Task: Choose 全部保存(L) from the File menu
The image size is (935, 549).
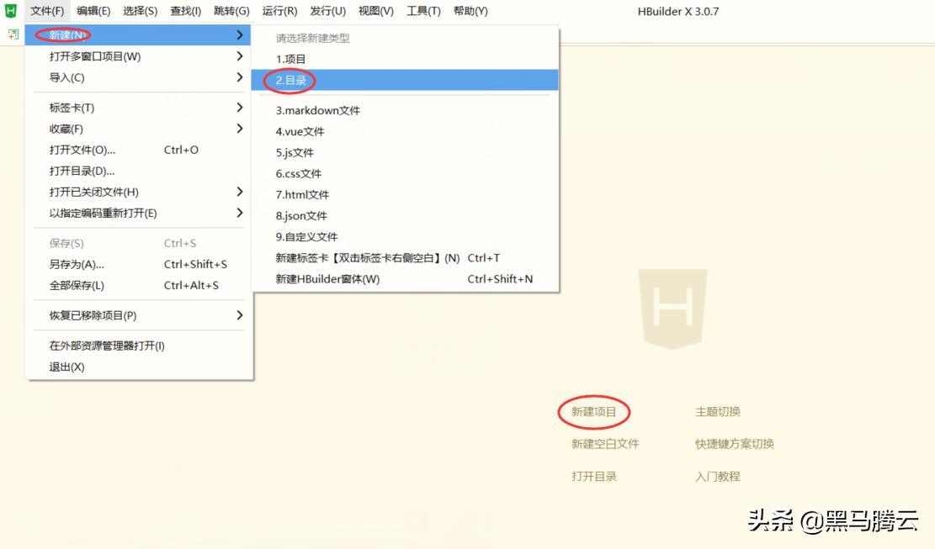Action: coord(138,286)
